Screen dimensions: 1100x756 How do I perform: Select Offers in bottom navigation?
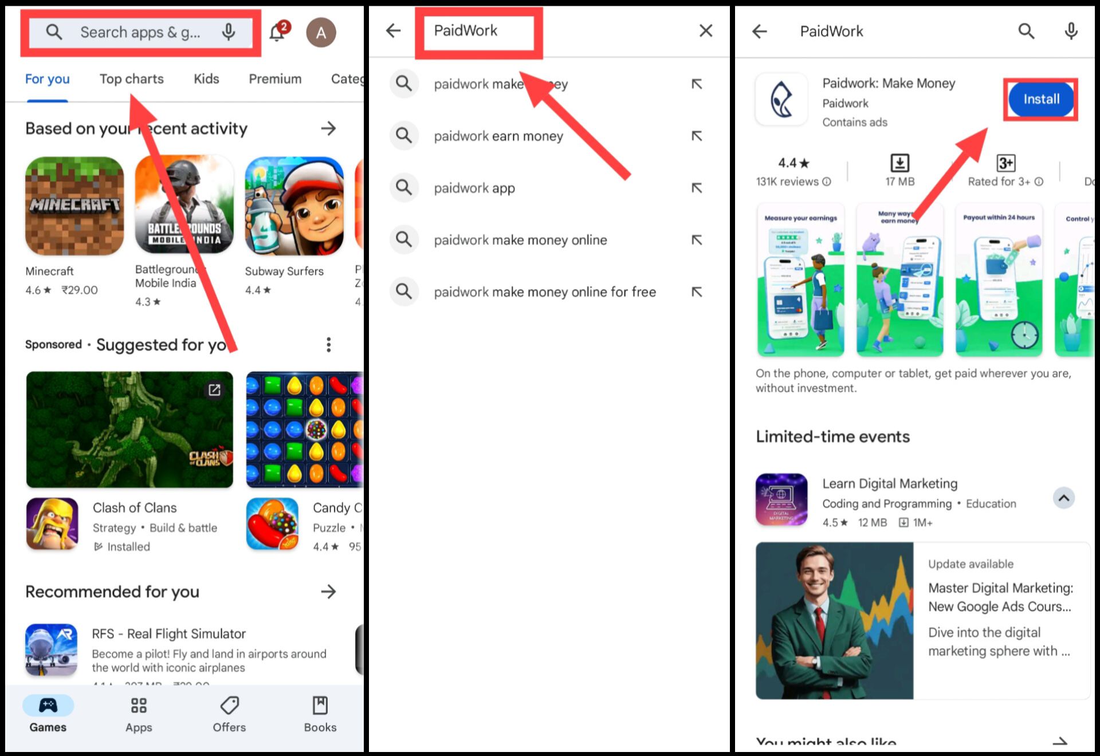tap(229, 715)
